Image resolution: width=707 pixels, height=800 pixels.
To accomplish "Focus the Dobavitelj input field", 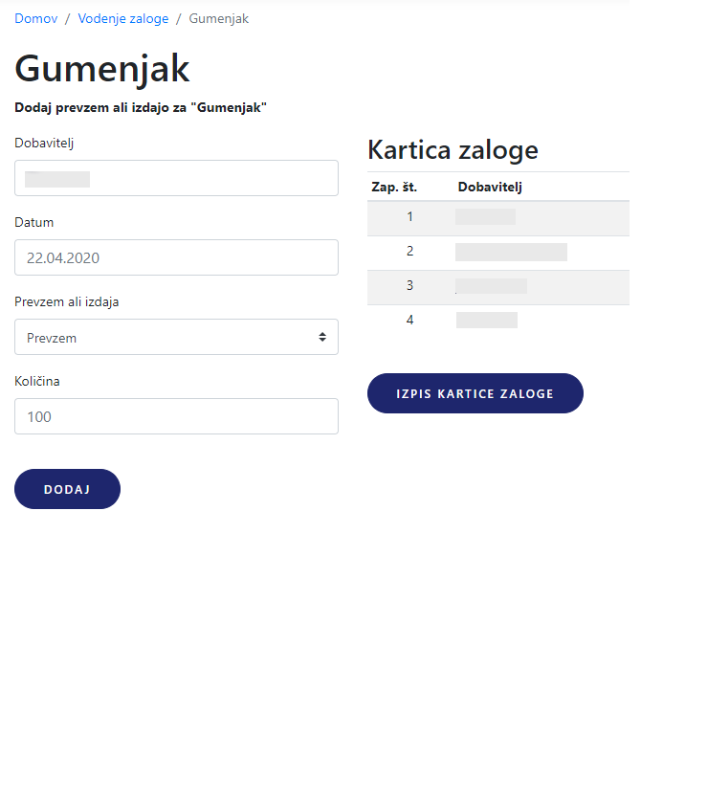I will tap(176, 178).
